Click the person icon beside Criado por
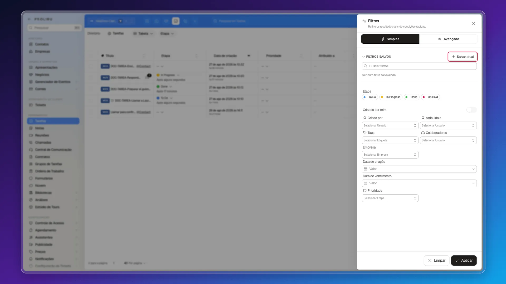506x284 pixels. click(x=365, y=118)
